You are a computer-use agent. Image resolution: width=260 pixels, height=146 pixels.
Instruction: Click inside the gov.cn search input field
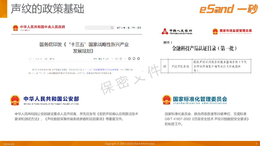[x=97, y=28]
